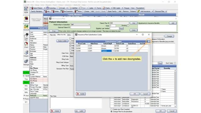Click the Drop plan button

54,31
